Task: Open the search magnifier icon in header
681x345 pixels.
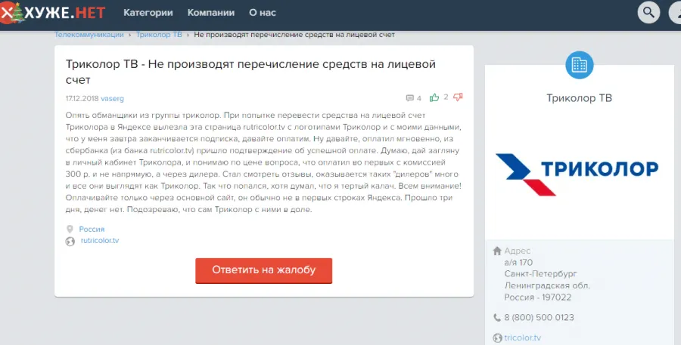Action: click(648, 12)
